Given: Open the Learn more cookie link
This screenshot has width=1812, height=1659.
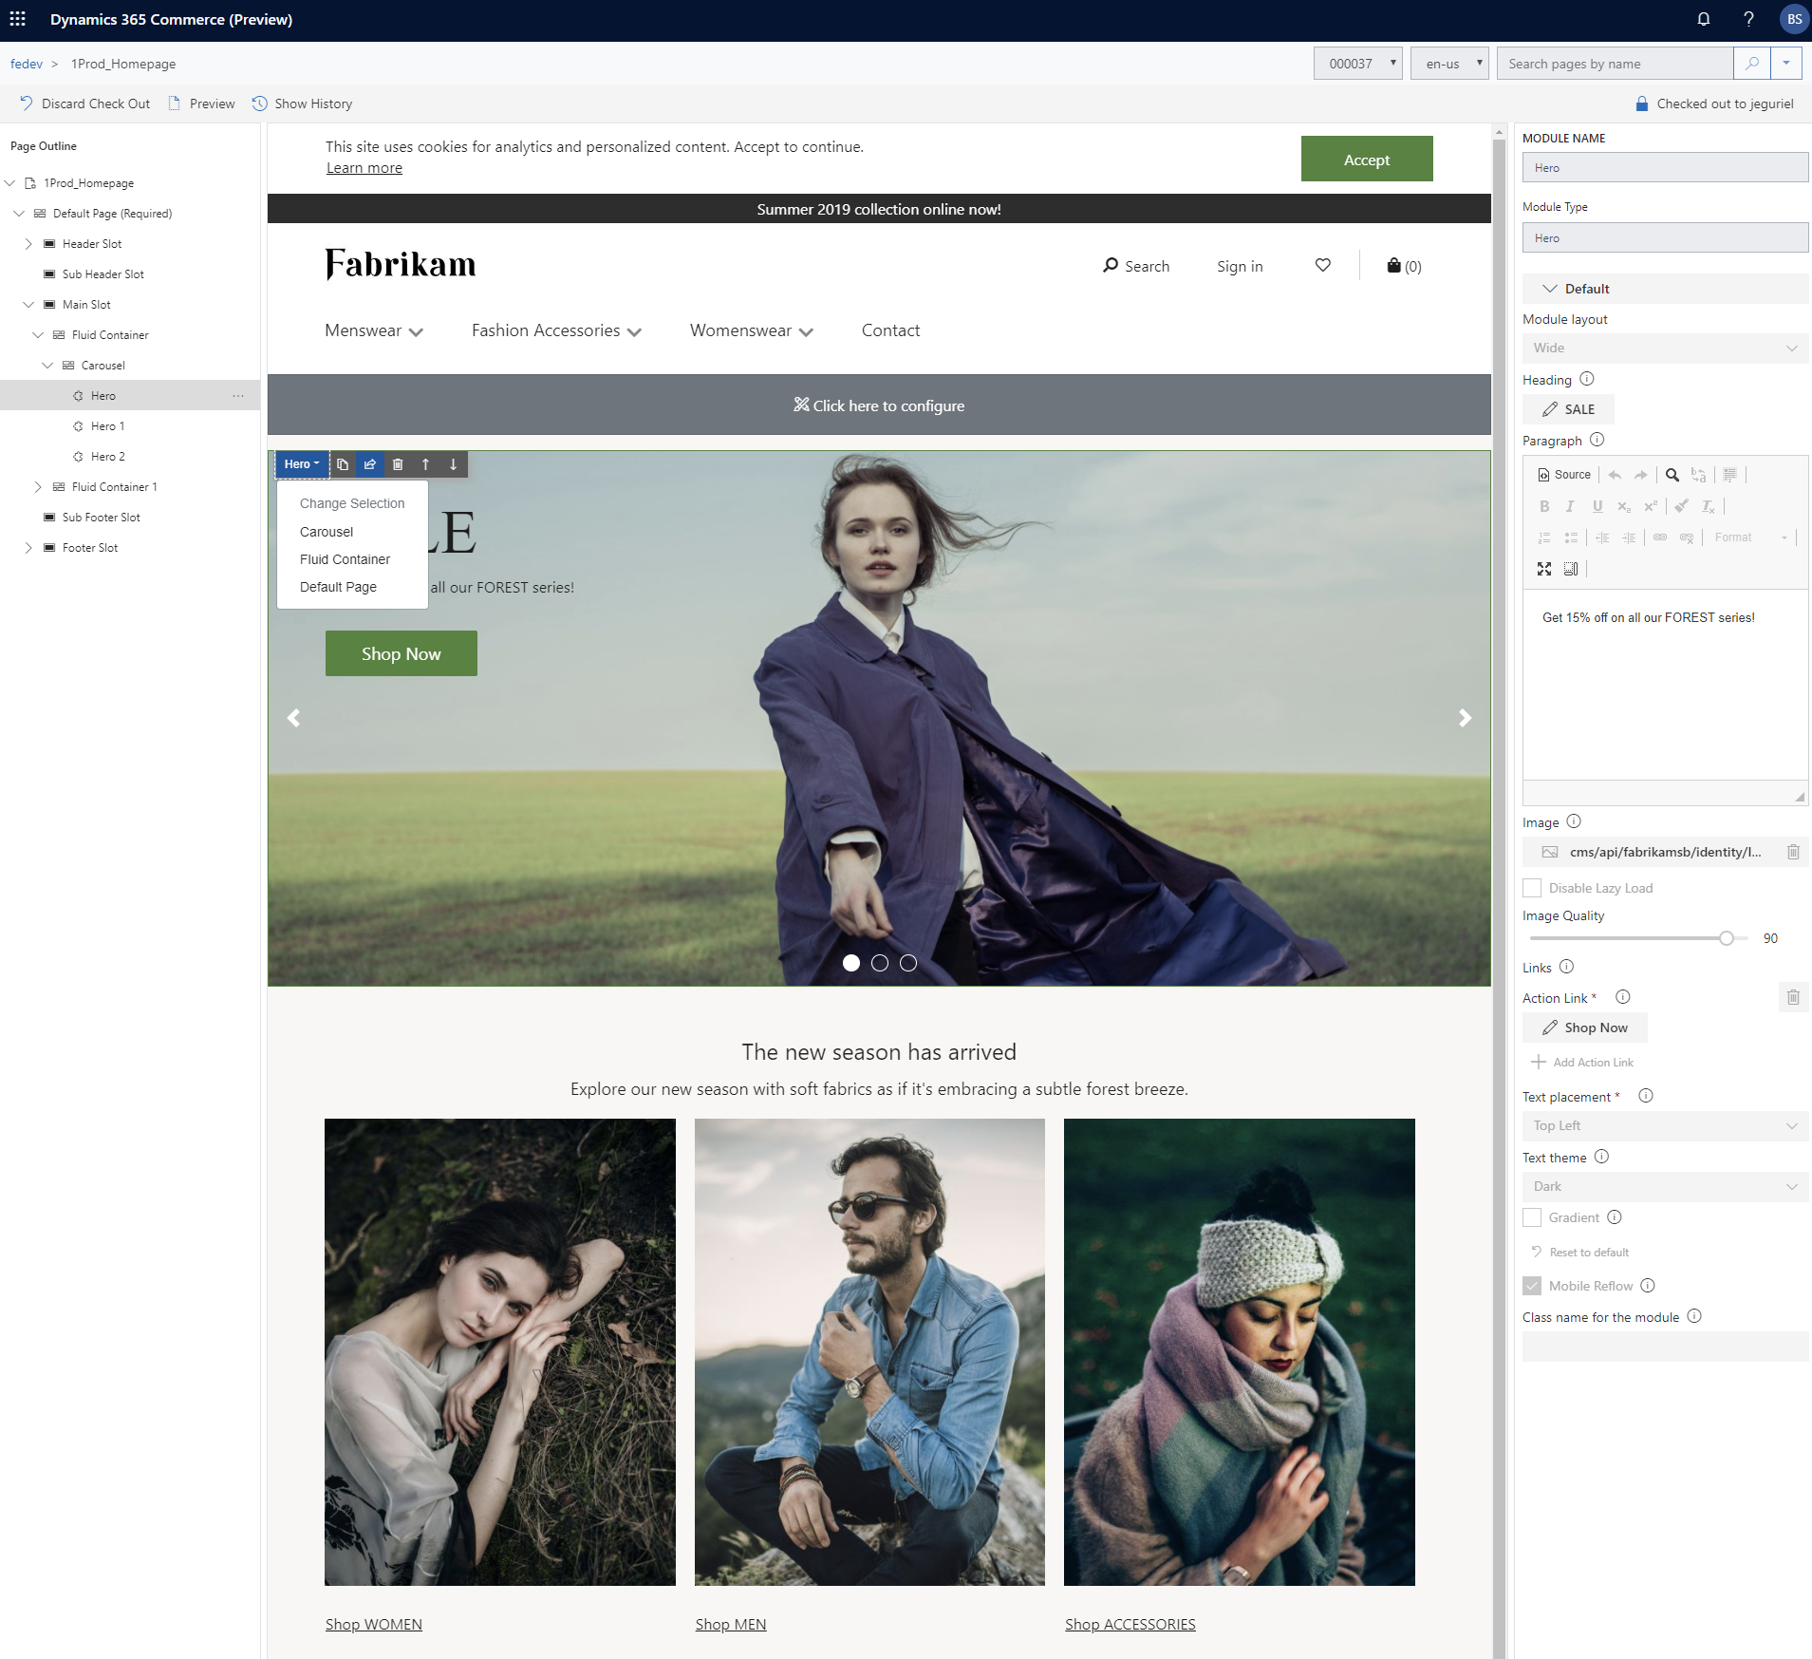Looking at the screenshot, I should pos(364,168).
